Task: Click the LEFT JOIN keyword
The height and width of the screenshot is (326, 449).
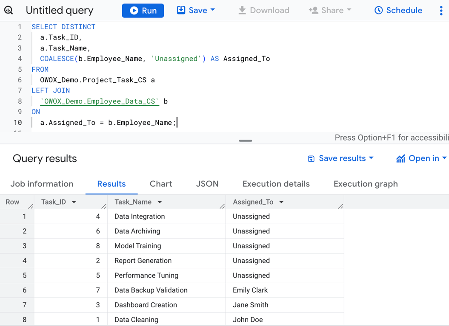Action: coord(51,90)
